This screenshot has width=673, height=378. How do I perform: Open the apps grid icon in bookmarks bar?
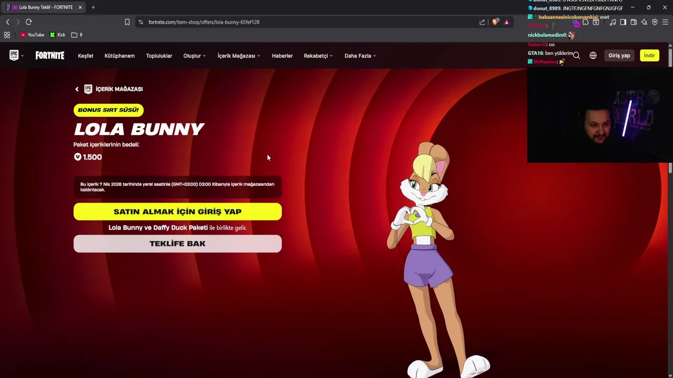pos(7,35)
